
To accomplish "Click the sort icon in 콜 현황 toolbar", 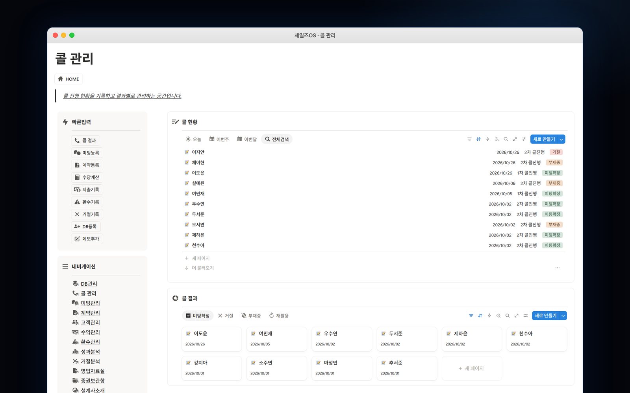I will point(478,139).
